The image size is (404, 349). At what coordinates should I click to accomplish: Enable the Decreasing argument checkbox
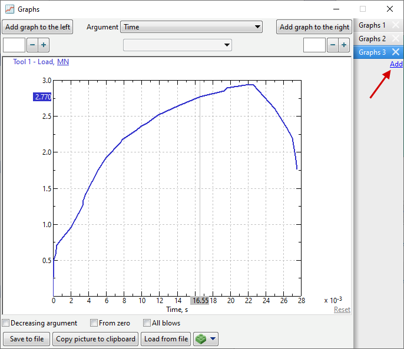click(x=6, y=323)
